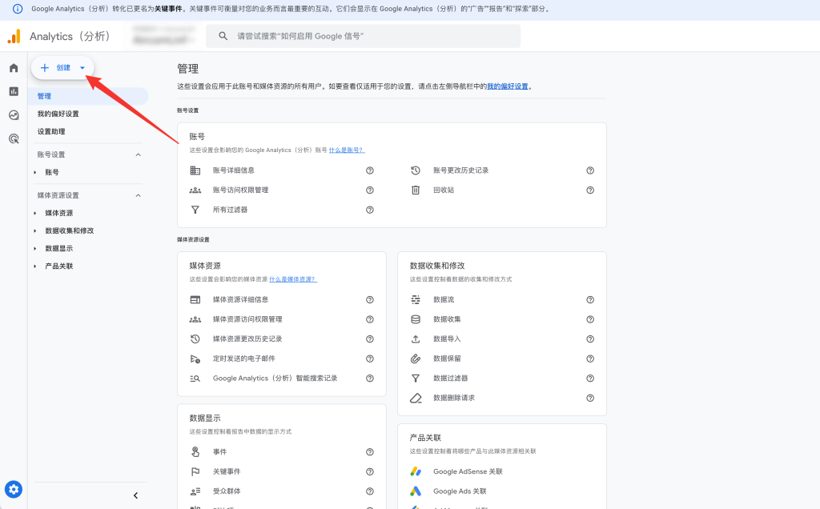Viewport: 820px width, 509px height.
Task: Click help icon for 账号访问权限管理
Action: (370, 190)
